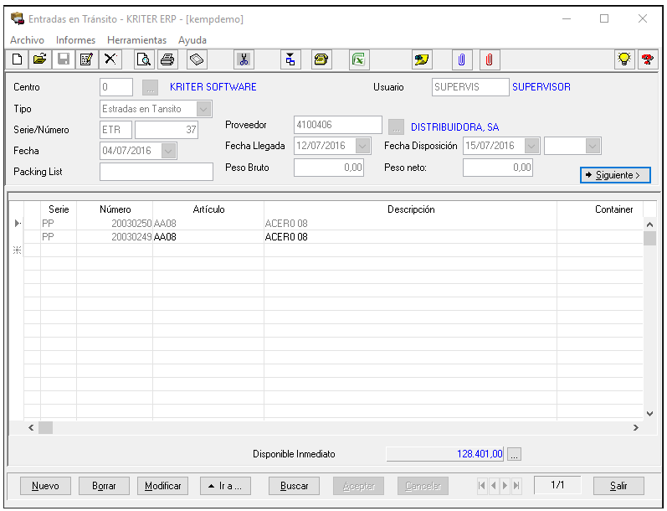Click into the Packing List field
Image resolution: width=667 pixels, height=511 pixels.
[156, 172]
